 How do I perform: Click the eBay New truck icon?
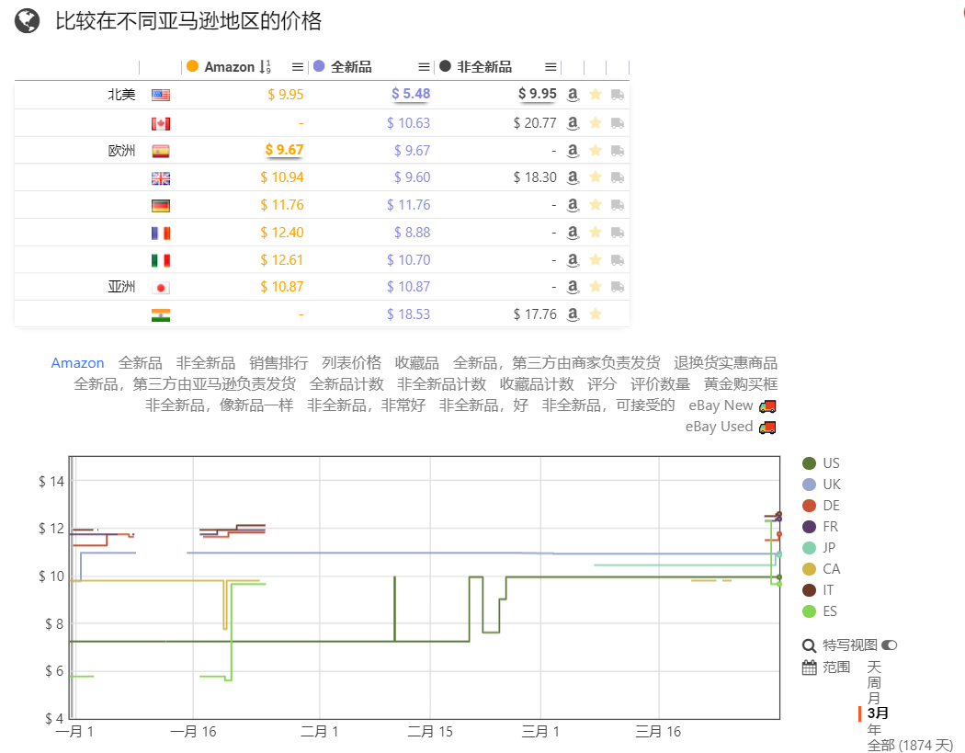click(767, 406)
